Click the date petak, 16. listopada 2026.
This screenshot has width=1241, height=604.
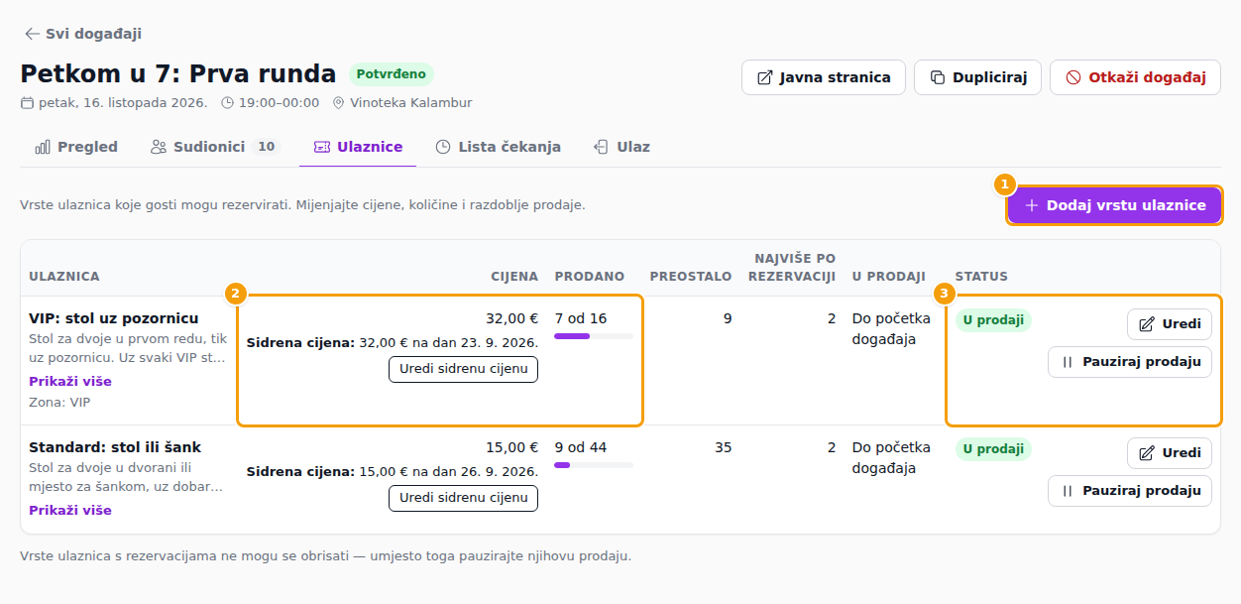click(x=123, y=103)
